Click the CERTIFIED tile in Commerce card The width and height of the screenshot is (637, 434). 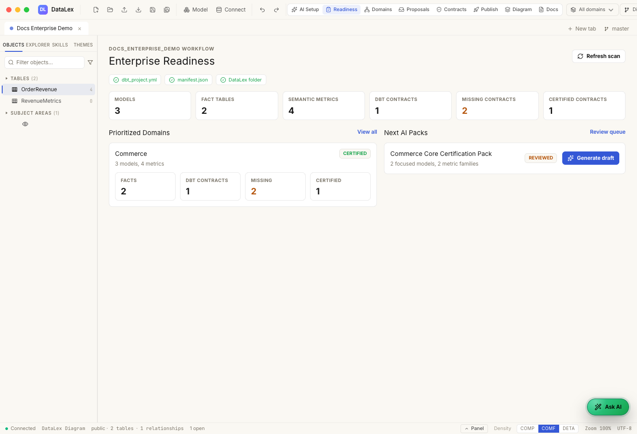click(340, 186)
